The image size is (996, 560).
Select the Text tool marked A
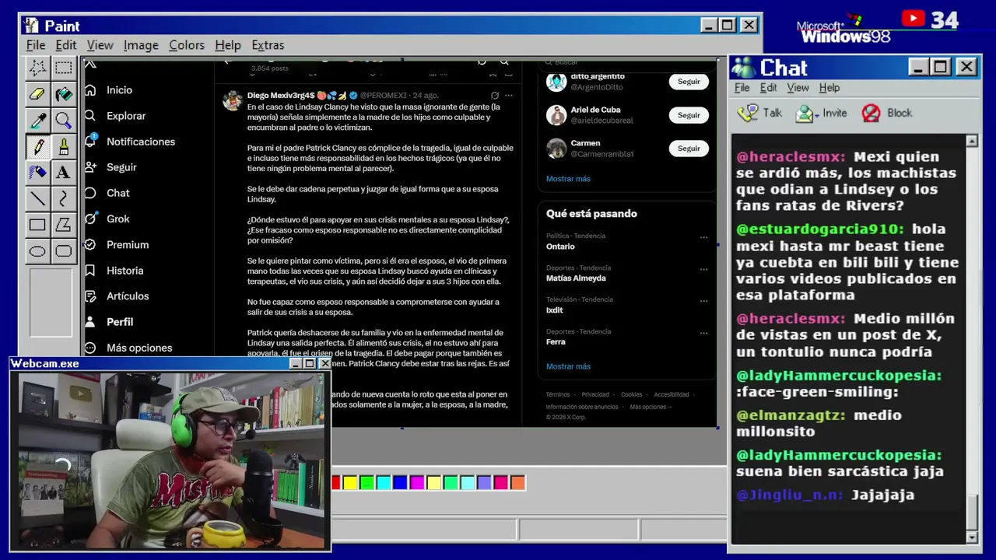coord(63,173)
